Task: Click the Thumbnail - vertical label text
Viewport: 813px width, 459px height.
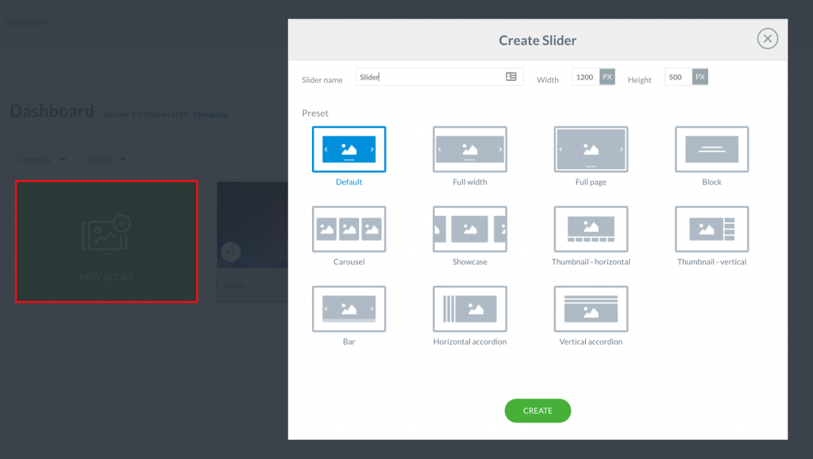Action: pos(712,262)
